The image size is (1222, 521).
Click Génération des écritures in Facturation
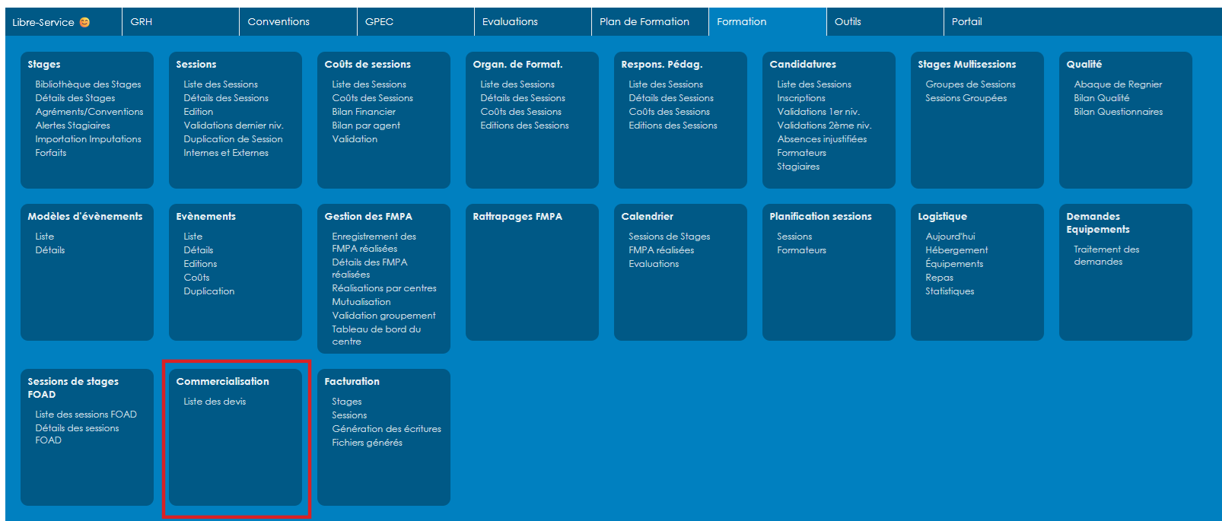coord(387,429)
